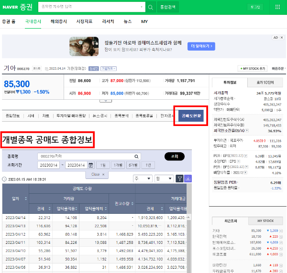The height and width of the screenshot is (273, 287).
Task: Sort the table by 일자 column
Action: 26,199
